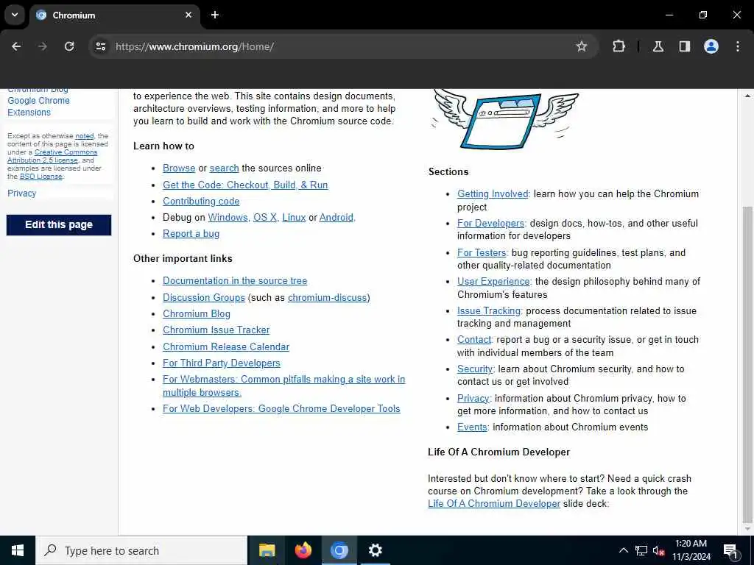Image resolution: width=754 pixels, height=565 pixels.
Task: Open the profile avatar menu
Action: [x=711, y=46]
